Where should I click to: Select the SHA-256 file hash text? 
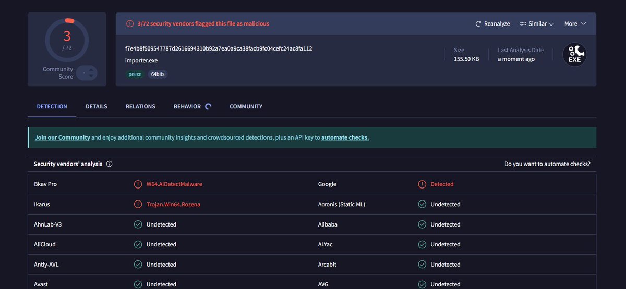pyautogui.click(x=219, y=48)
